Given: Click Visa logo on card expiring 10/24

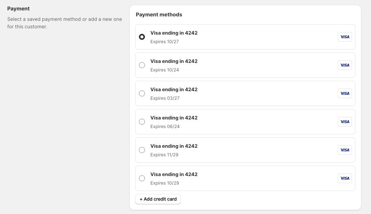Looking at the screenshot, I should click(345, 65).
